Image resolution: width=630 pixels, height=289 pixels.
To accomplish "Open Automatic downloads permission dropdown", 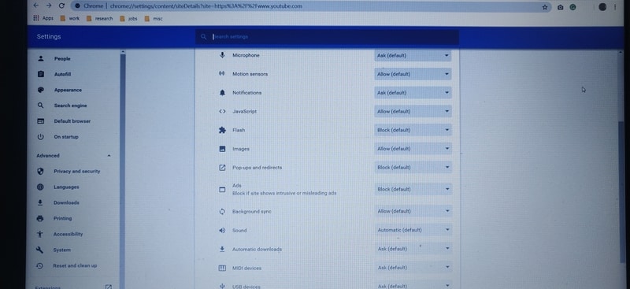I will [x=413, y=249].
